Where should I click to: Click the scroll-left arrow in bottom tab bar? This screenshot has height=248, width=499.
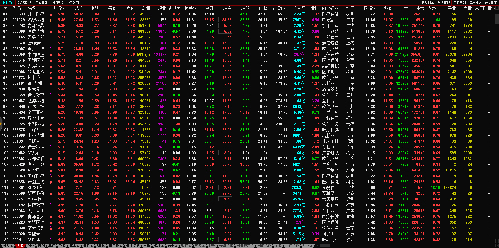318,246
